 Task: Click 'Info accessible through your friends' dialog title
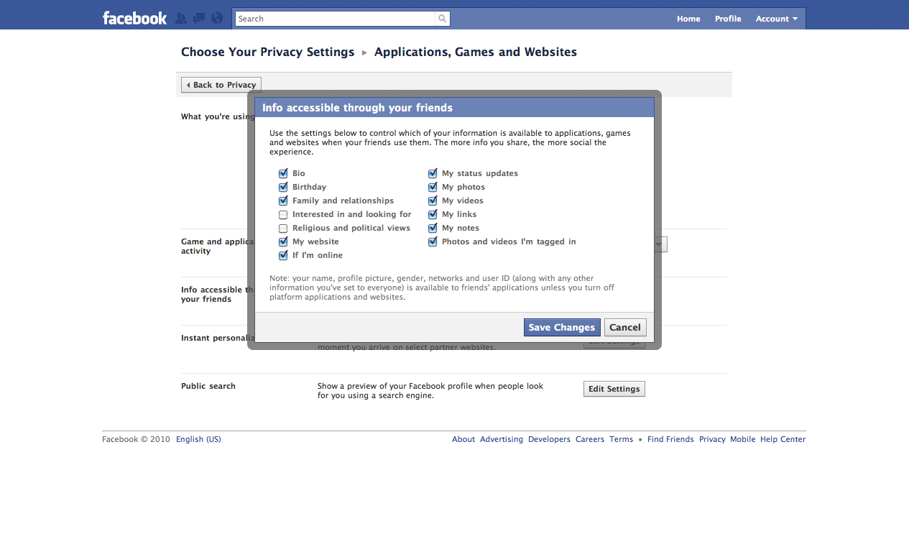[x=357, y=108]
